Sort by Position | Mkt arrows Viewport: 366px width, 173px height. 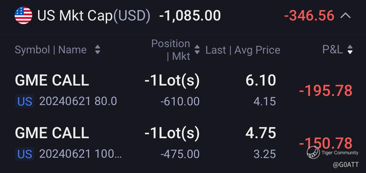tap(197, 50)
